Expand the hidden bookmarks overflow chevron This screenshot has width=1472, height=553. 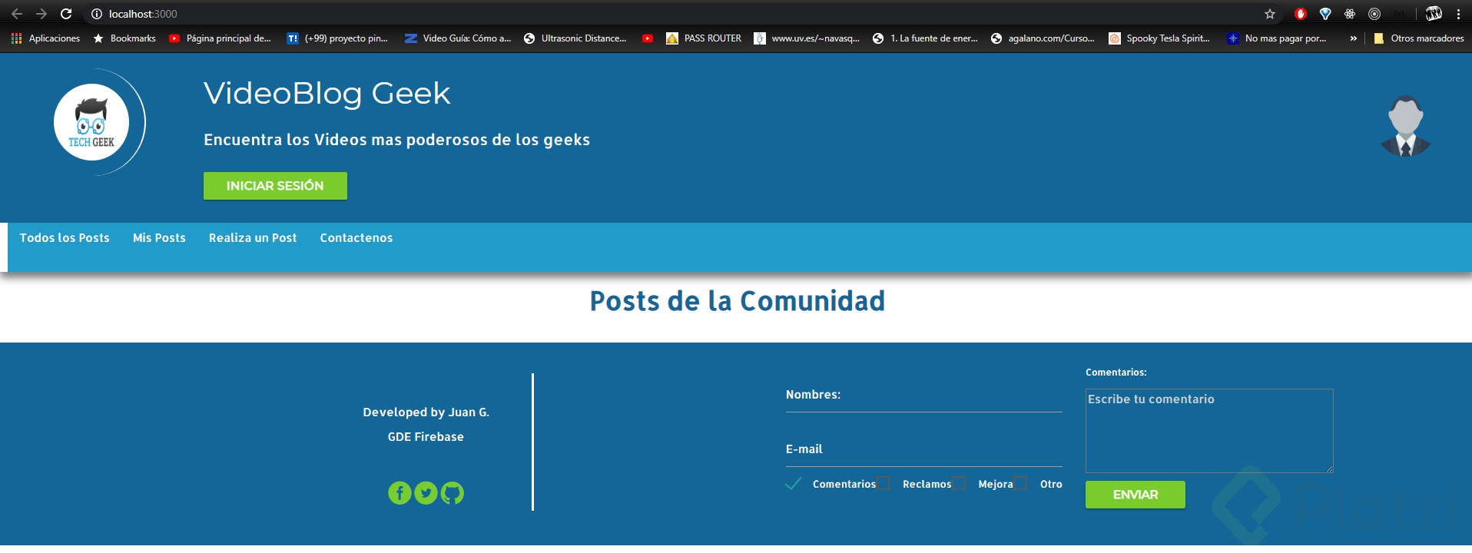tap(1353, 38)
